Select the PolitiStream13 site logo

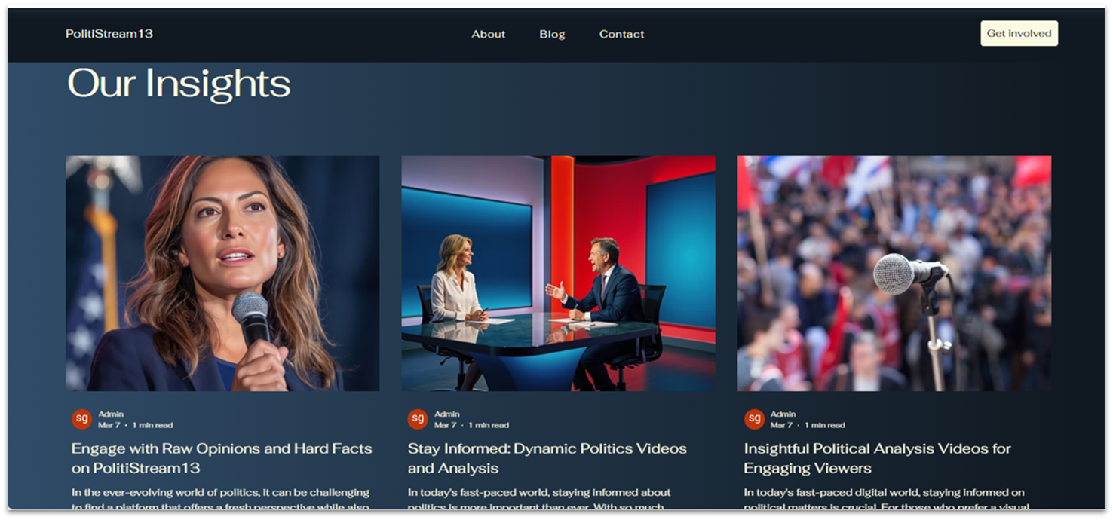(x=110, y=33)
